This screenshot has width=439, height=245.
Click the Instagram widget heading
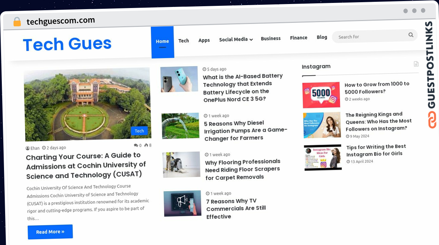tap(316, 67)
